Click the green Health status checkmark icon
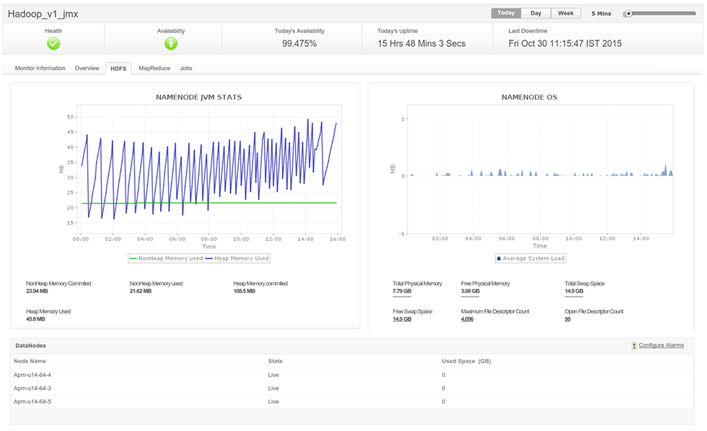 point(53,43)
